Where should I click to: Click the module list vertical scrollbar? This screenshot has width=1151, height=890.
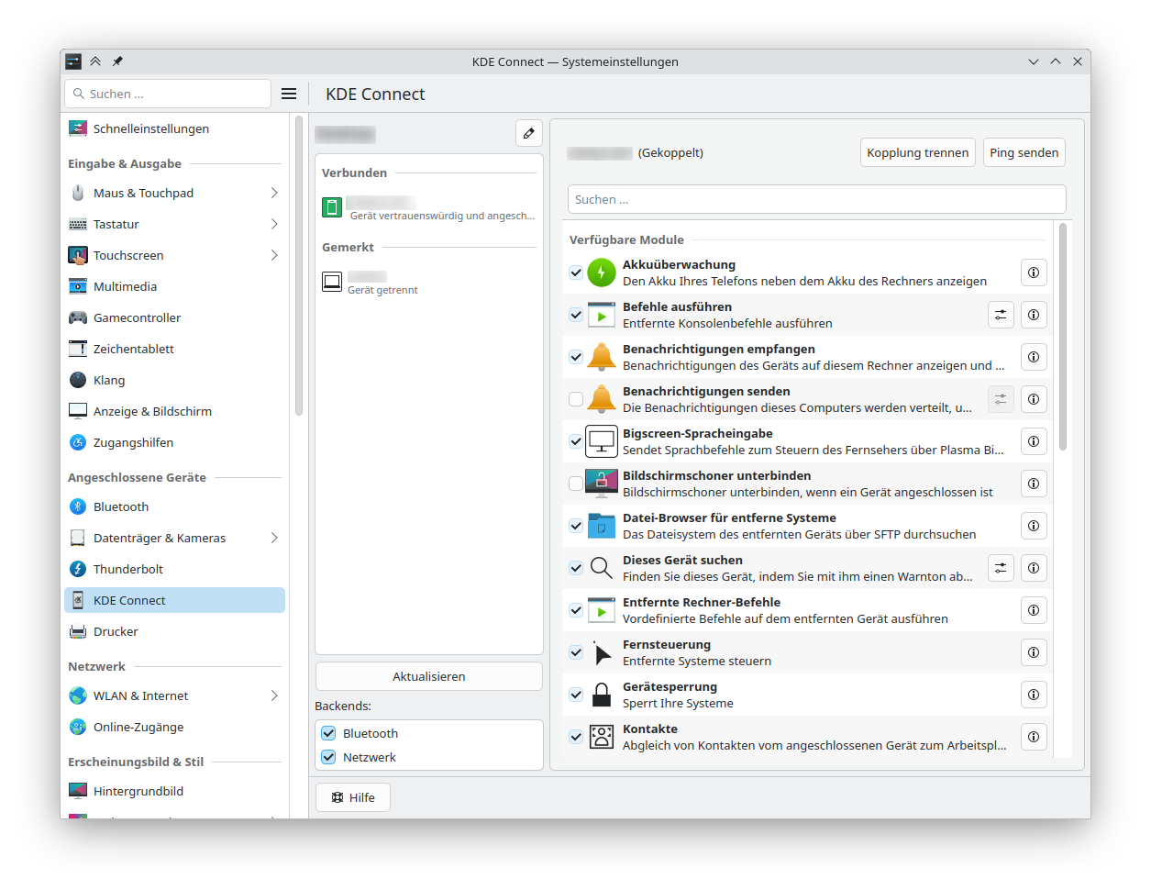[1063, 337]
